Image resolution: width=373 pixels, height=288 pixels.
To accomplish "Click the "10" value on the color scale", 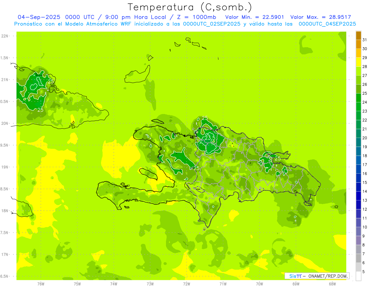I will [365, 227].
